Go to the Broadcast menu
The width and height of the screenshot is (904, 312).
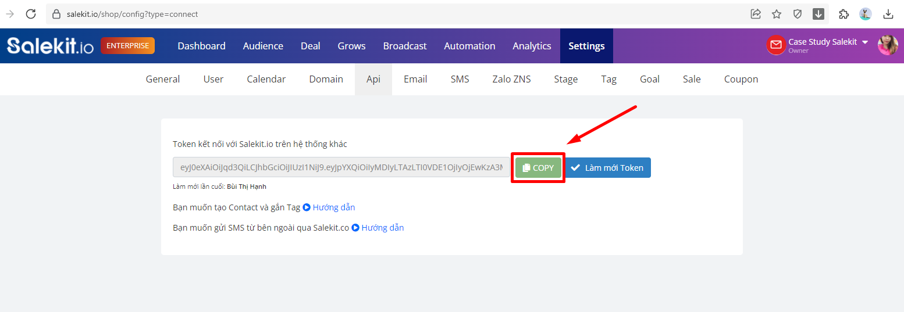pos(405,46)
